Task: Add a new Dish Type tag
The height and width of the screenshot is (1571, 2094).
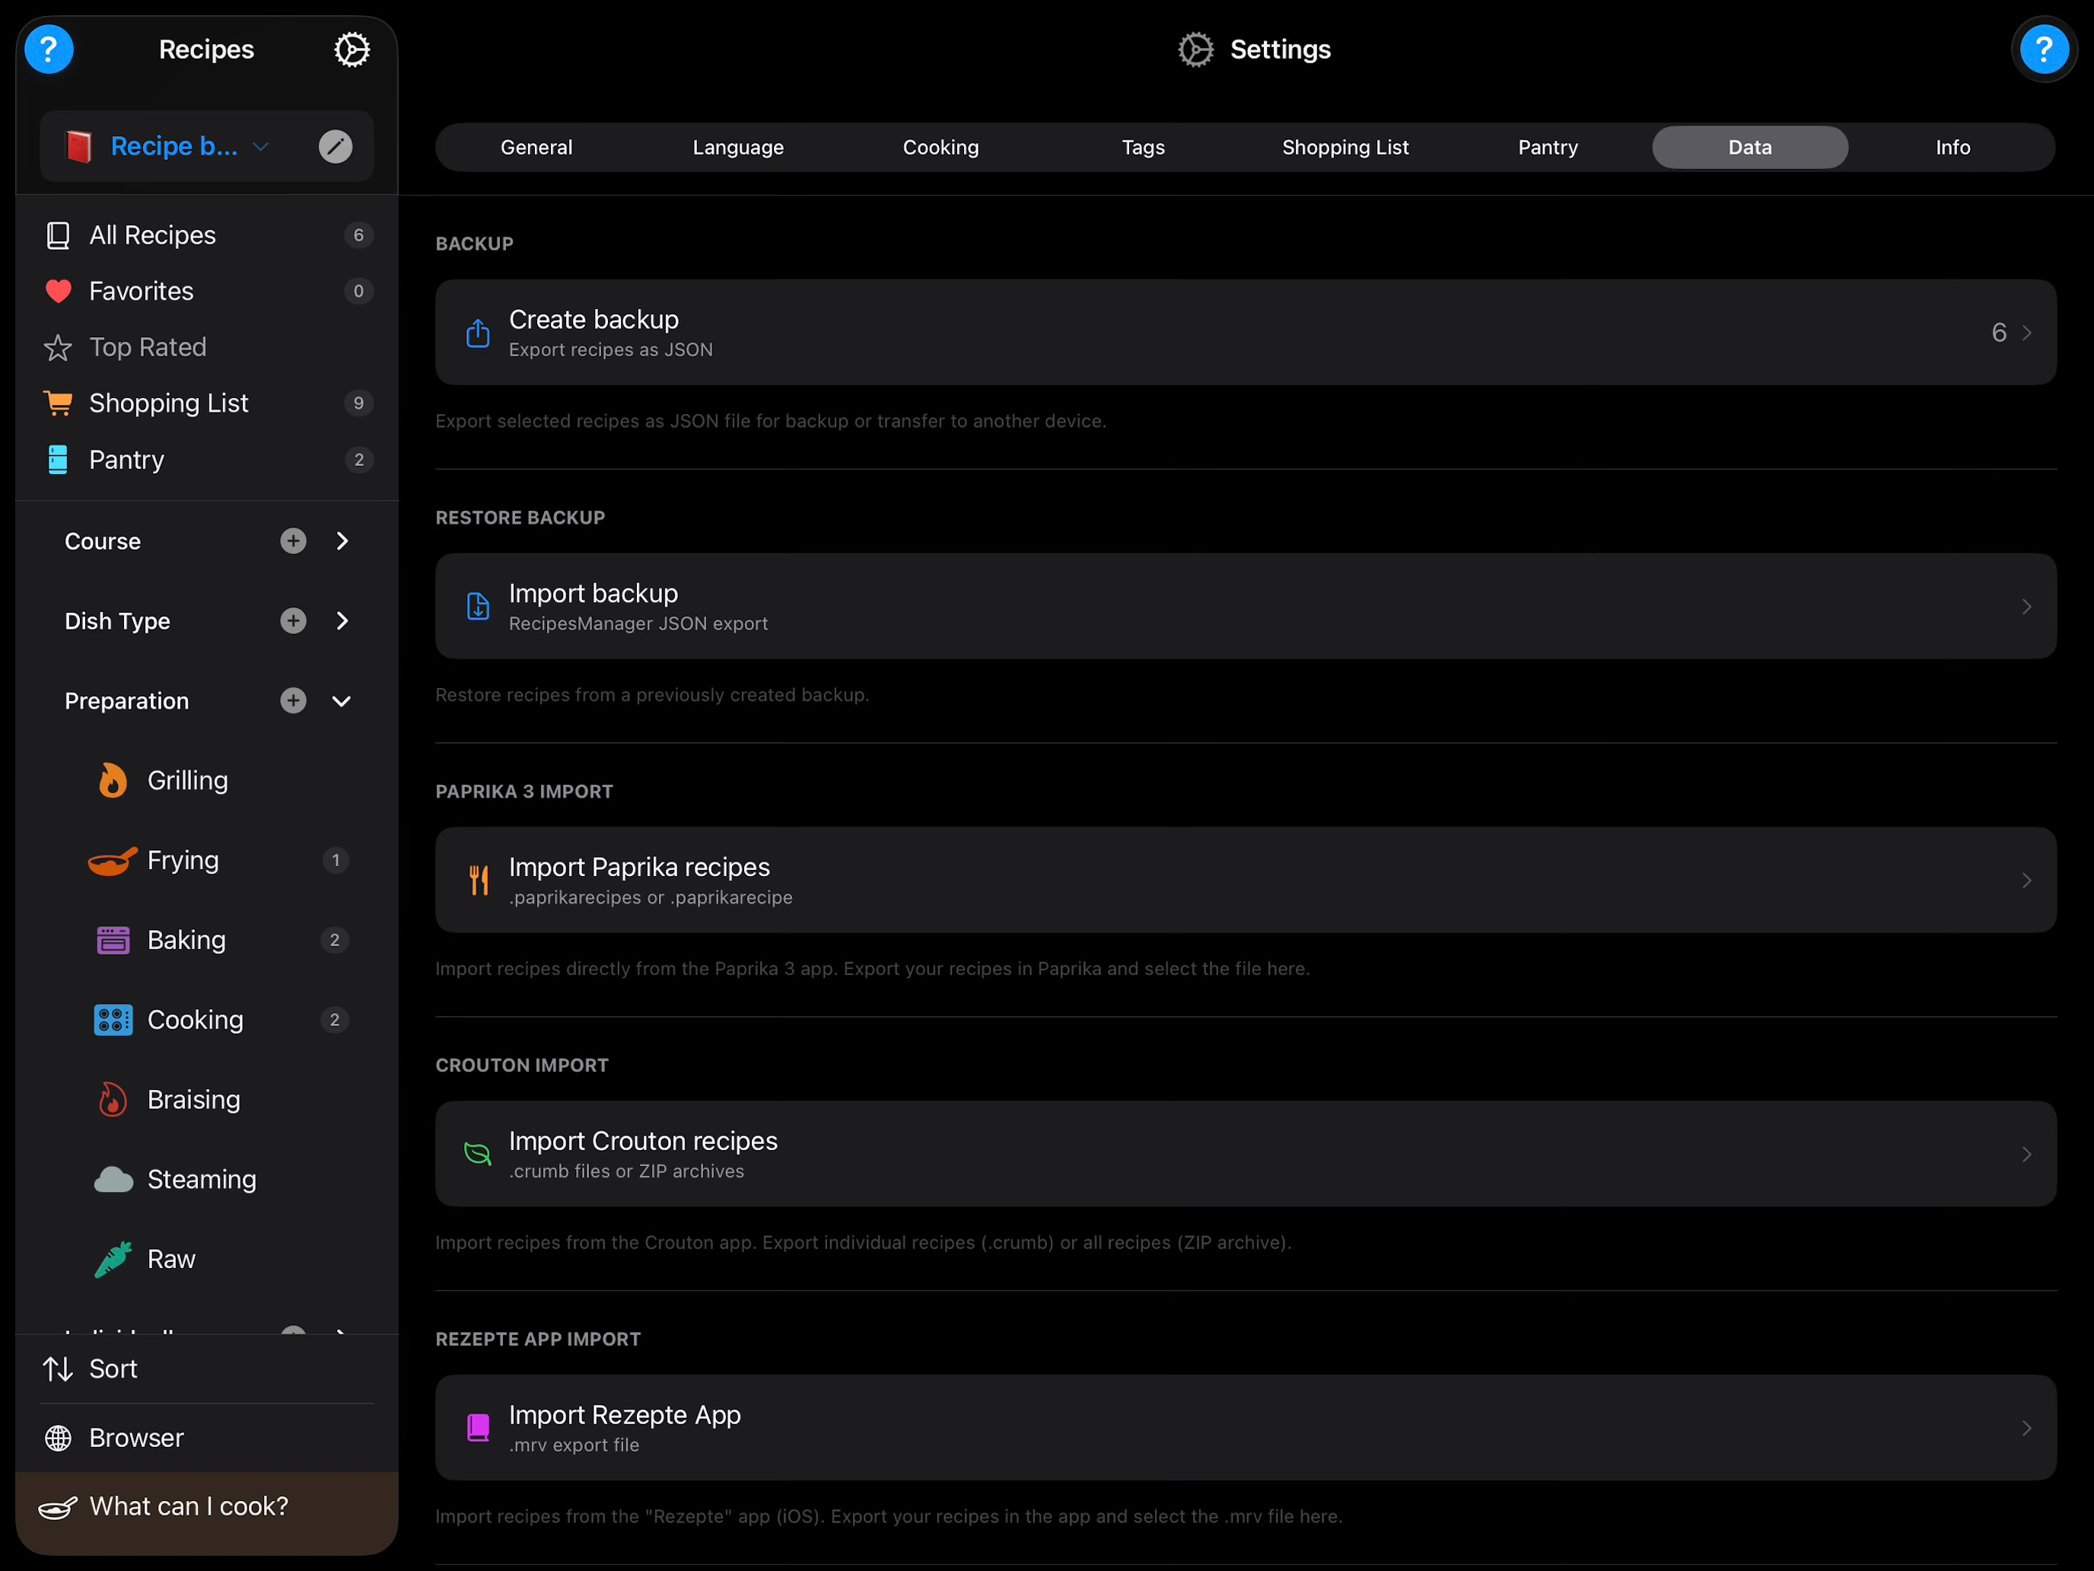Action: pos(294,620)
